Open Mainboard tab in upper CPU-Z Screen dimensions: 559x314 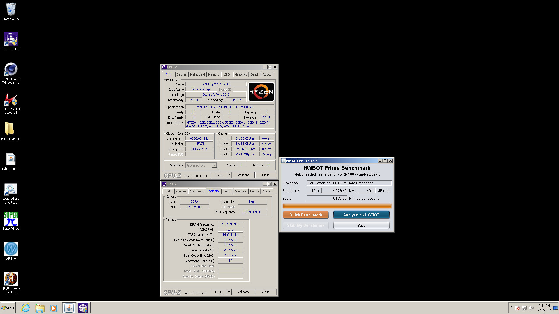(197, 74)
